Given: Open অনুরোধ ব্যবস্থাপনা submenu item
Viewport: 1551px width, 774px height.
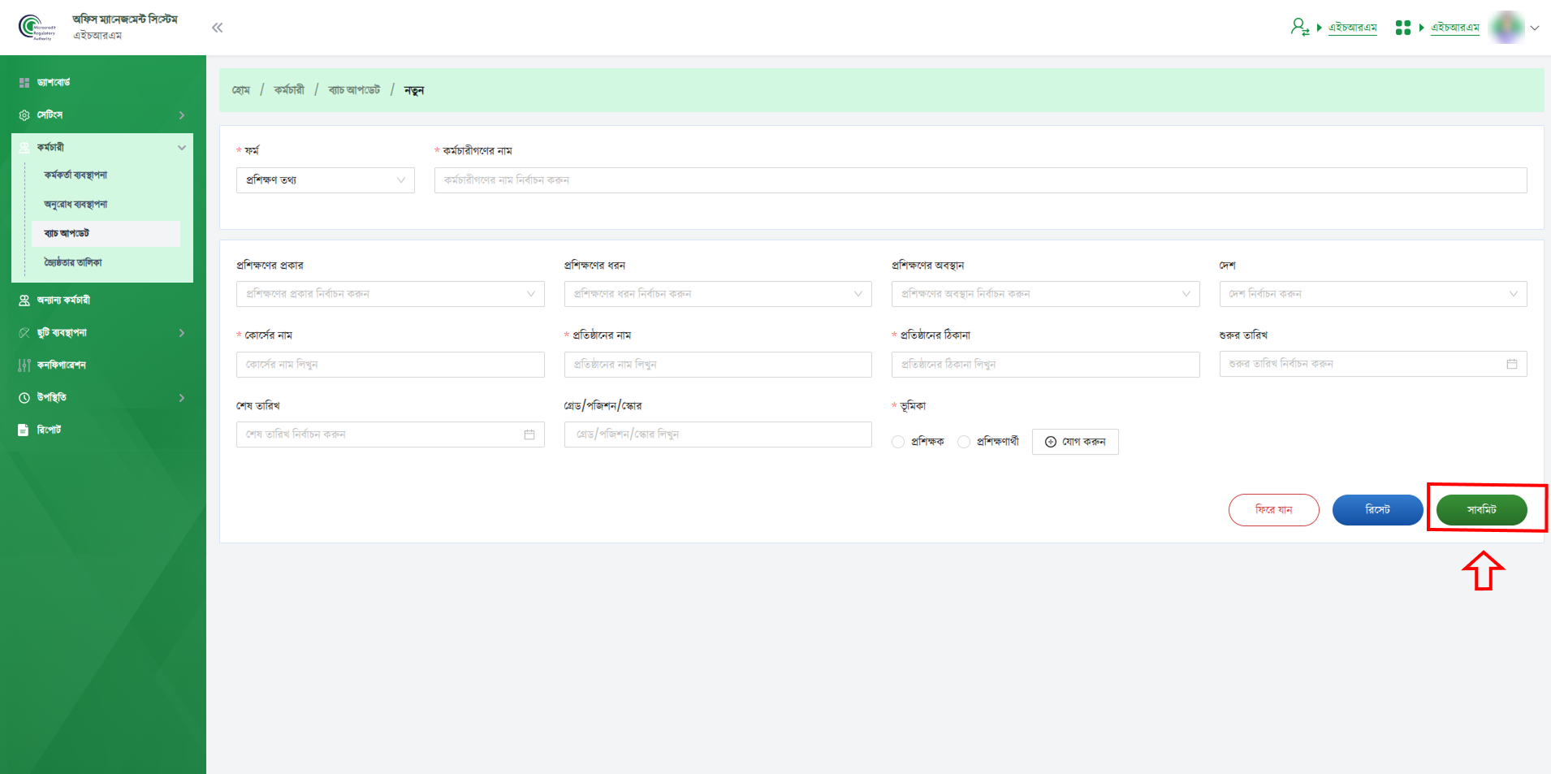Looking at the screenshot, I should click(x=76, y=205).
